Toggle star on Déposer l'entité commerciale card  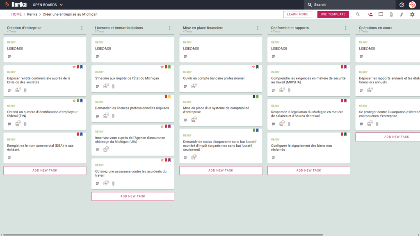[74, 67]
